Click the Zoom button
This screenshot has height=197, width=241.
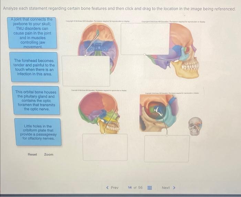click(x=49, y=154)
